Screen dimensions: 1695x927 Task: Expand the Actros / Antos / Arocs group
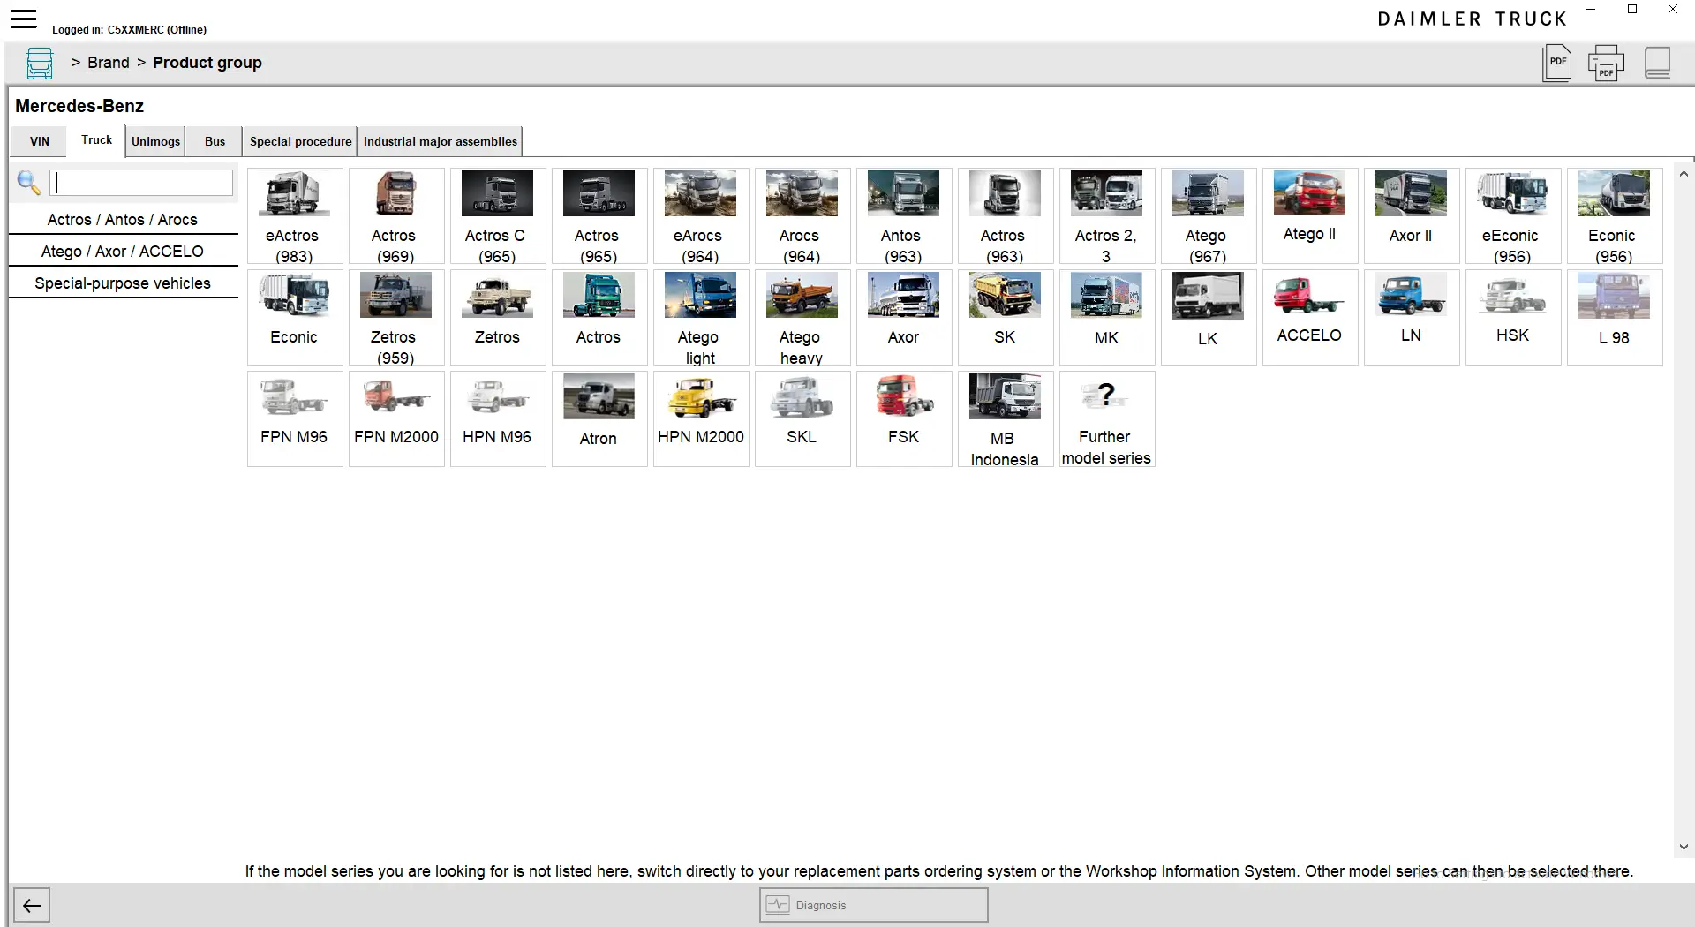pos(123,219)
